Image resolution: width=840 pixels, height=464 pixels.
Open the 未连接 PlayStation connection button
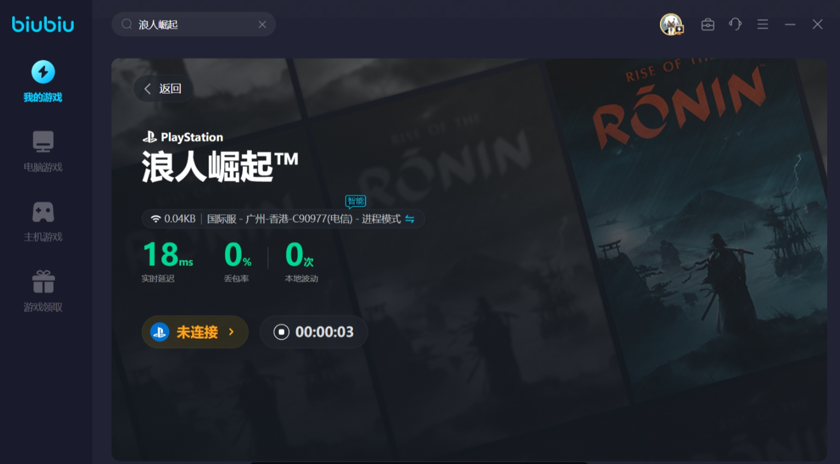[x=195, y=332]
